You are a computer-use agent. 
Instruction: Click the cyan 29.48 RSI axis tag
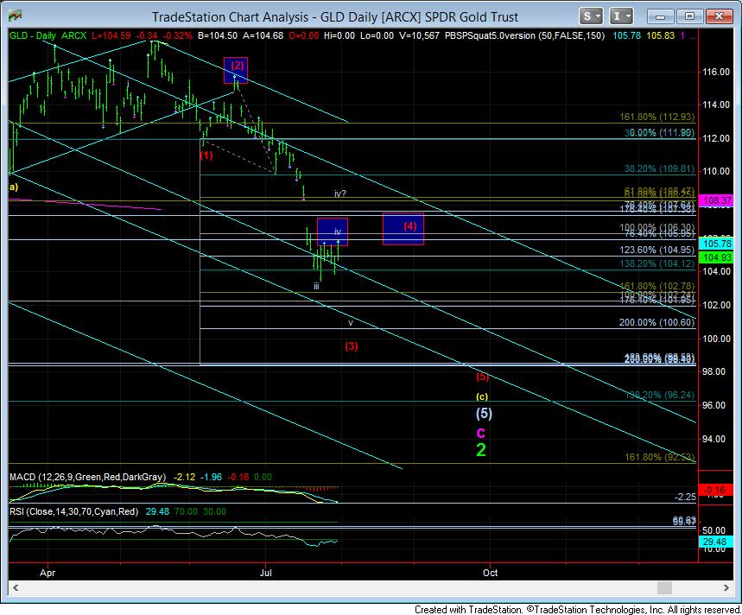point(714,542)
